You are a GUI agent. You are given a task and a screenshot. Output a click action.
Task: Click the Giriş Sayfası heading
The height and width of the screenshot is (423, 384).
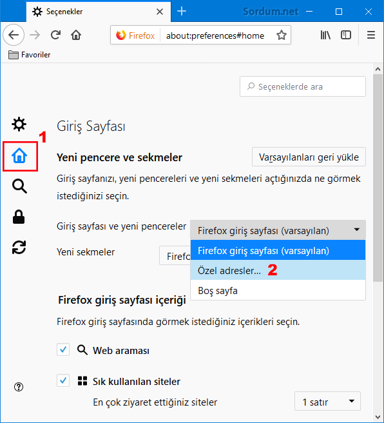click(91, 126)
